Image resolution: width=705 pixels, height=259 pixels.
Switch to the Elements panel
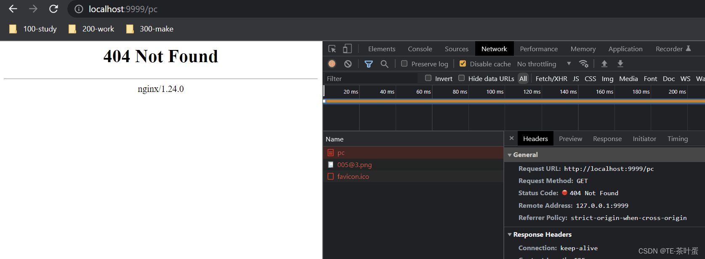[x=382, y=49]
